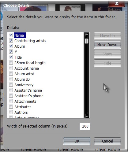Viewport: 128px width, 152px height.
Task: Select the Attachments list entry
Action: [25, 101]
